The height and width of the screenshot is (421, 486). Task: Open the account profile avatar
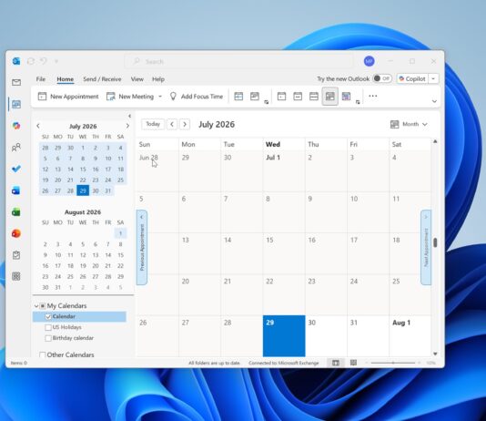(369, 61)
